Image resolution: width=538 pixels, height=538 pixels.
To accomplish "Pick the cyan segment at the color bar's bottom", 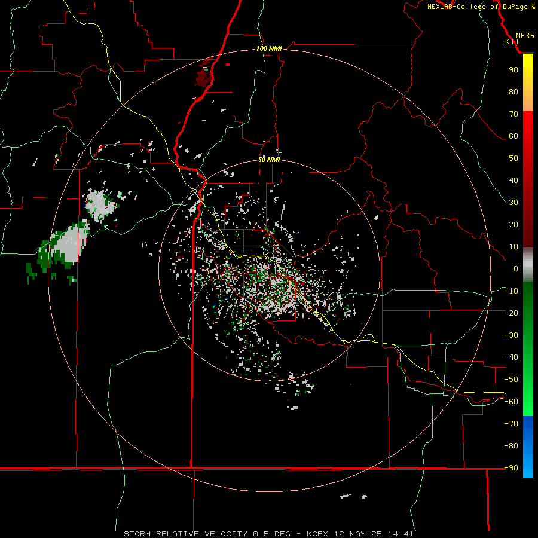I will point(528,468).
